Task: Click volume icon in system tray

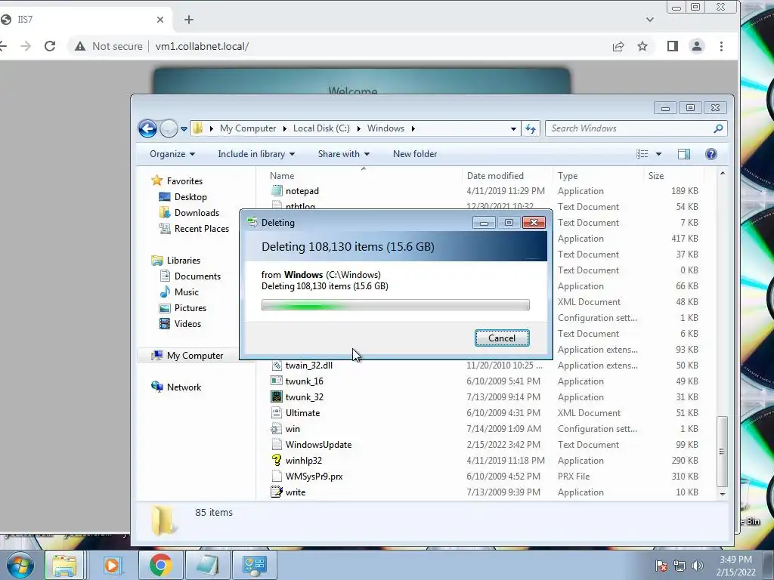Action: (698, 566)
